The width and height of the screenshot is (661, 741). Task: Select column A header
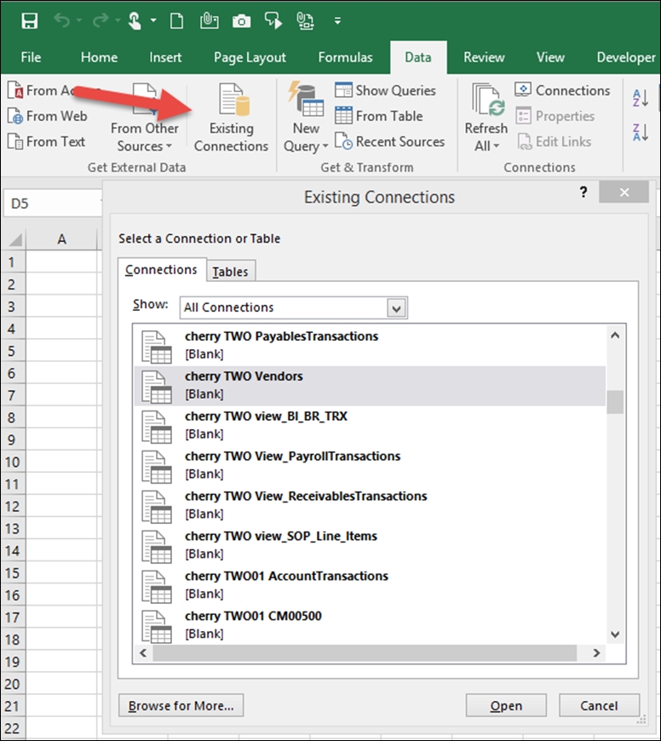pos(61,239)
